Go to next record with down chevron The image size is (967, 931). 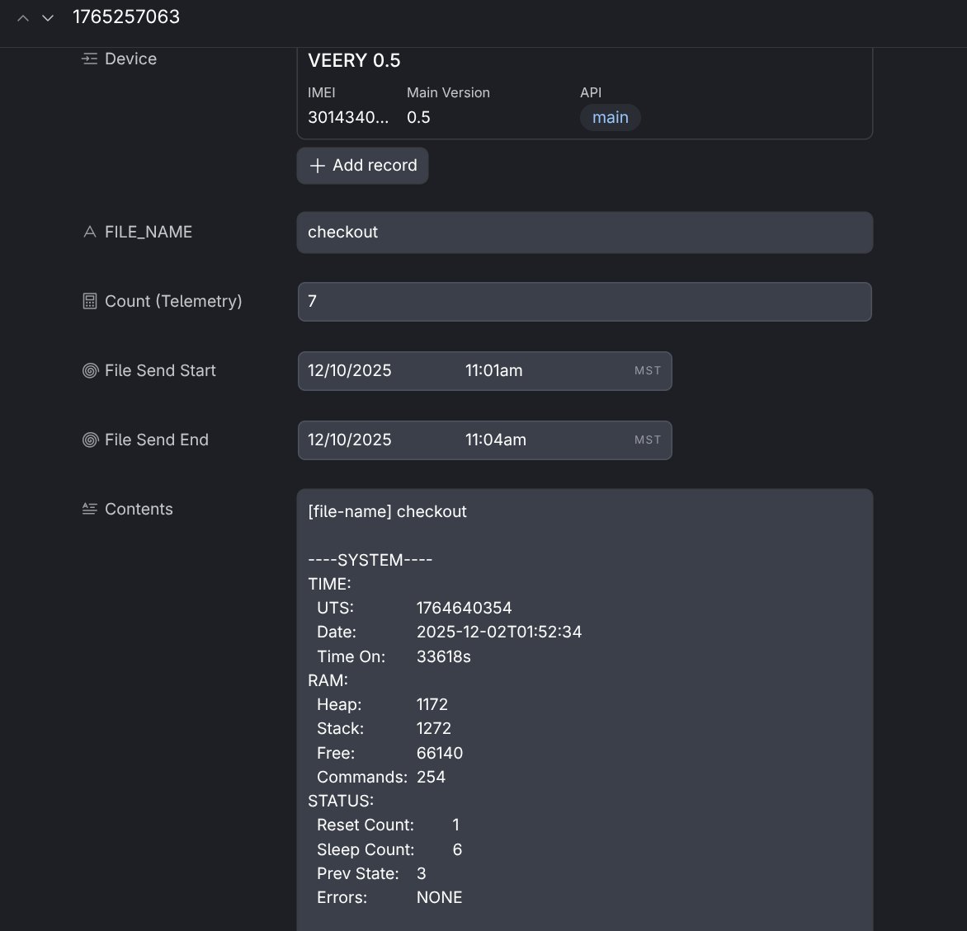[x=48, y=18]
